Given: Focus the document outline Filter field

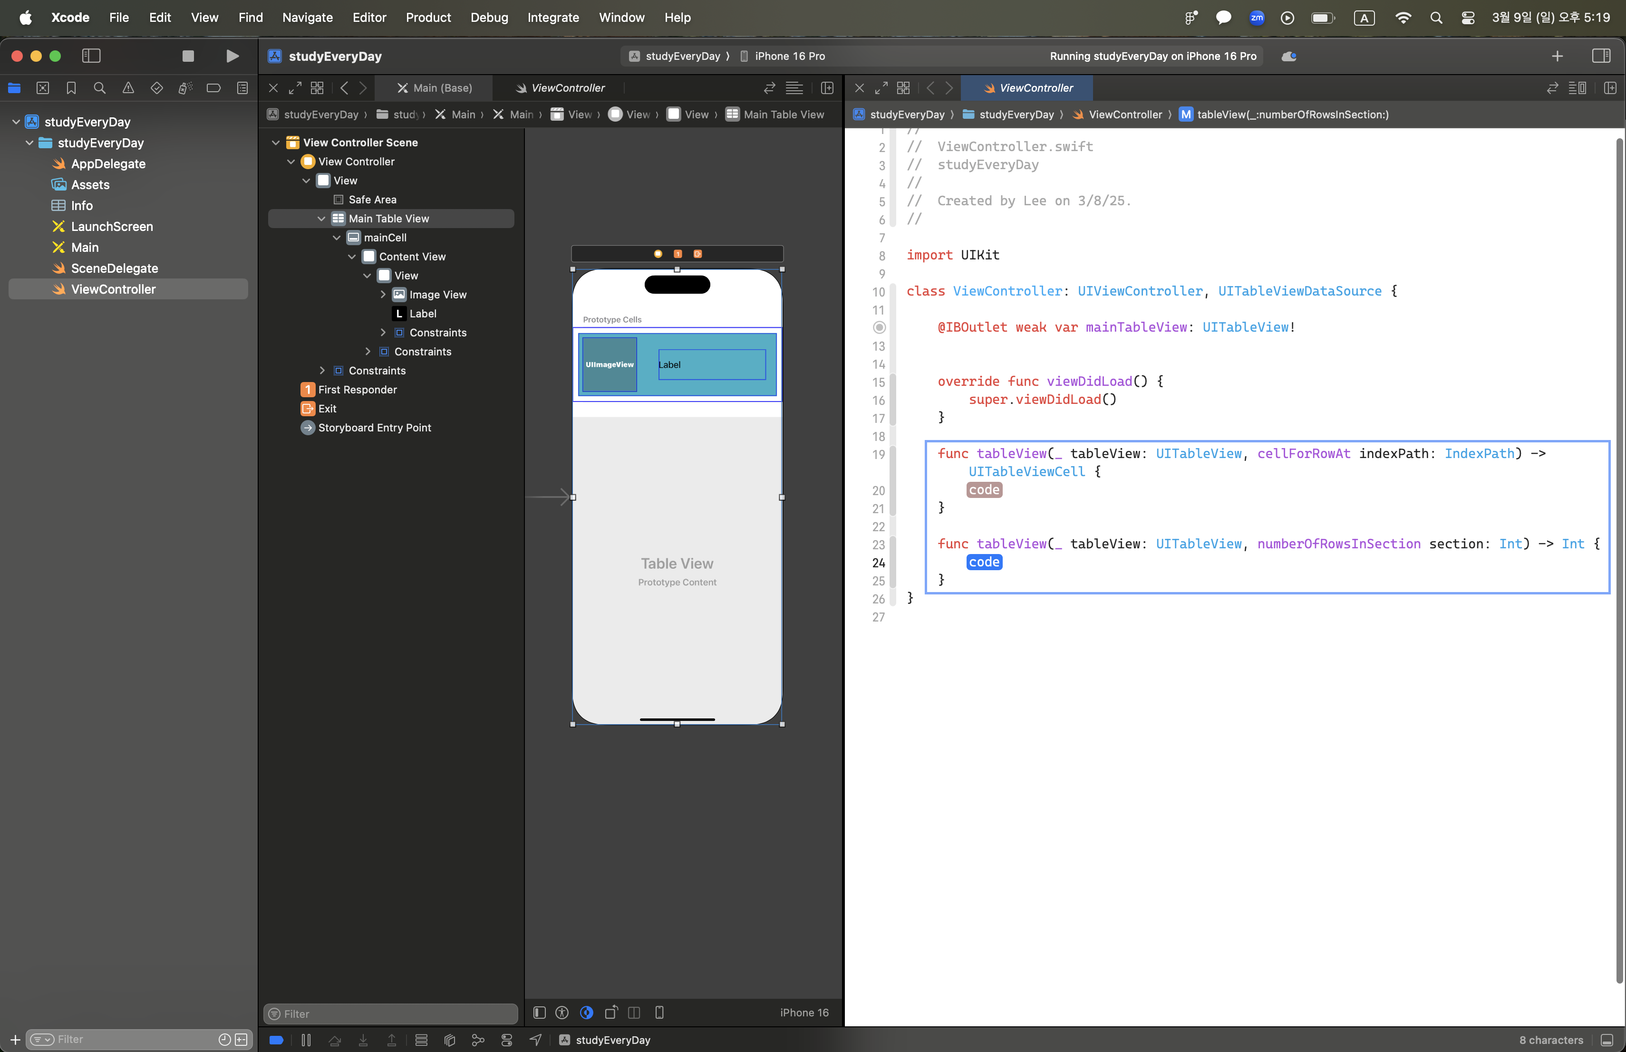Looking at the screenshot, I should pyautogui.click(x=391, y=1014).
